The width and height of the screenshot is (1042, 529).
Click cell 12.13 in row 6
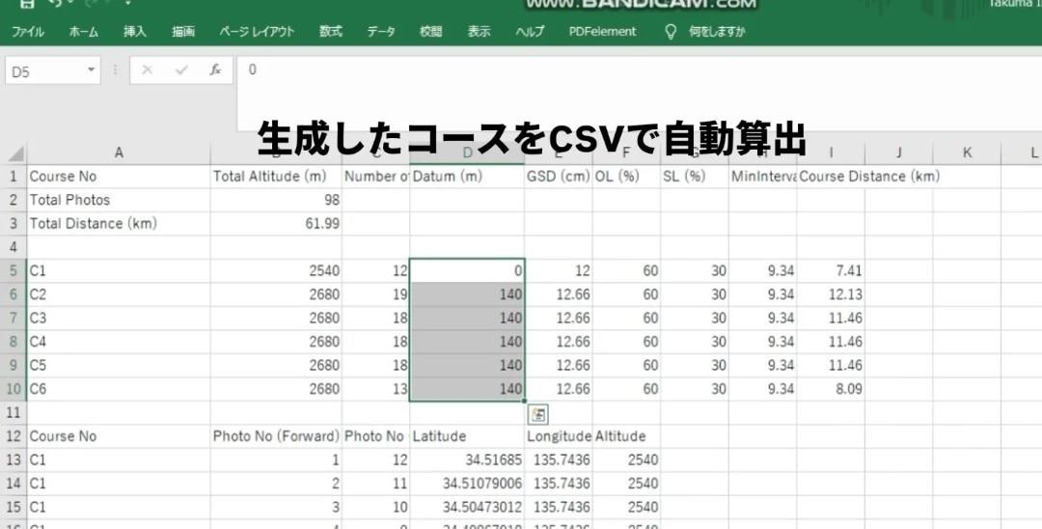[831, 294]
